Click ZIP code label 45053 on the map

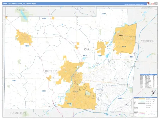click(14, 81)
